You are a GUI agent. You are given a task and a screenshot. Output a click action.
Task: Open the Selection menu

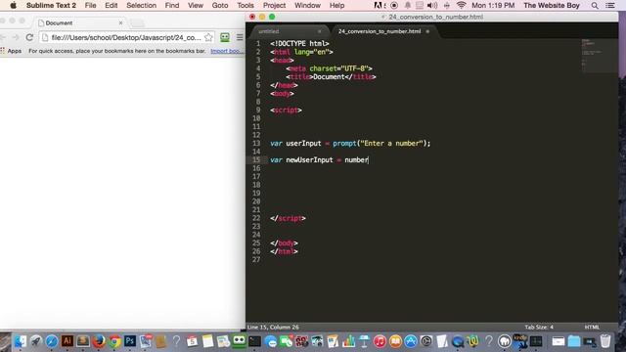tap(141, 5)
